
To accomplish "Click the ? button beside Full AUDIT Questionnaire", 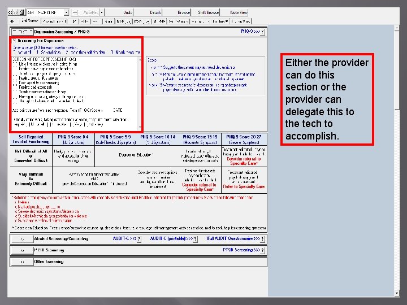I will [x=263, y=239].
